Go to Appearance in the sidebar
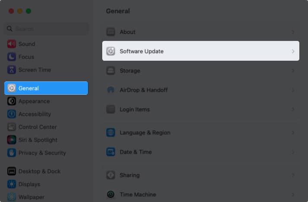The width and height of the screenshot is (308, 202). click(46, 101)
